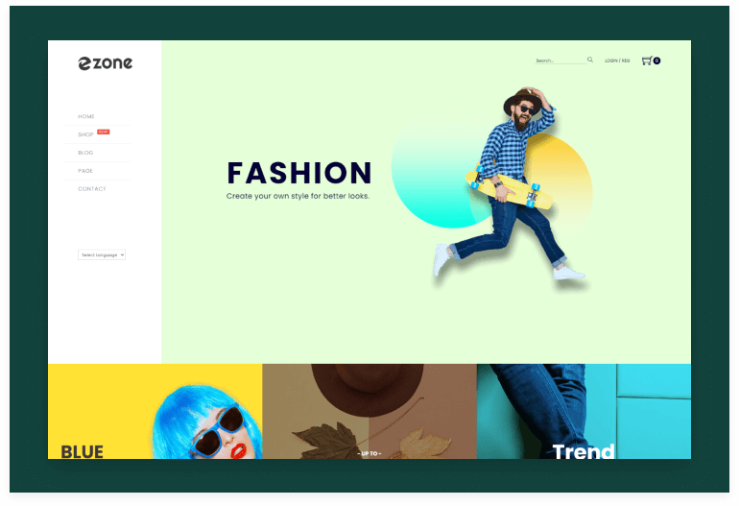Select the Contact menu item
739x506 pixels.
92,189
